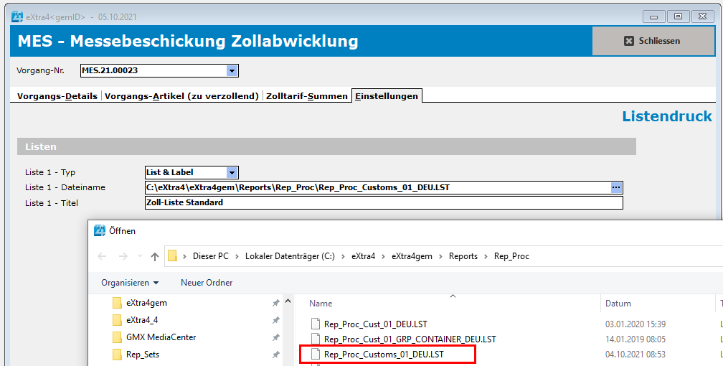Sort by the Name column header
Screen dimensions: 723x366
pos(321,304)
